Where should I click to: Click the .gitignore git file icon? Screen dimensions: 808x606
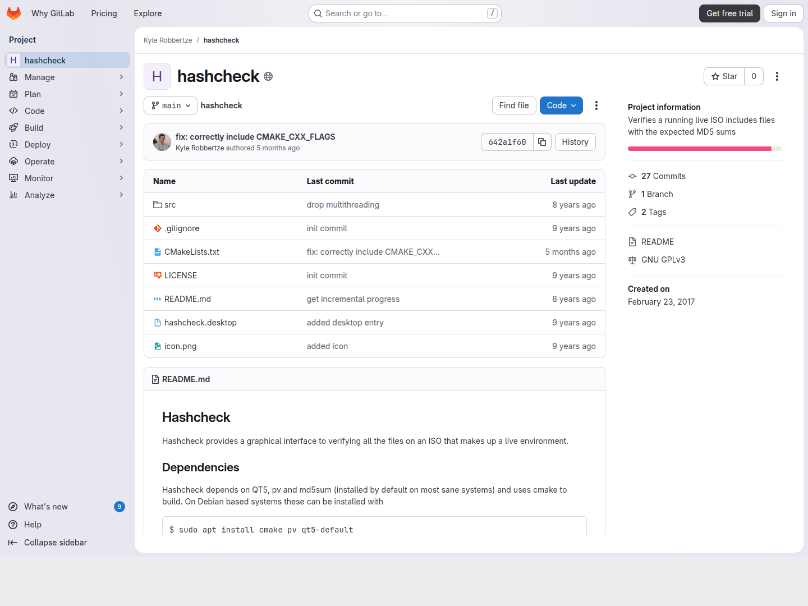(158, 228)
